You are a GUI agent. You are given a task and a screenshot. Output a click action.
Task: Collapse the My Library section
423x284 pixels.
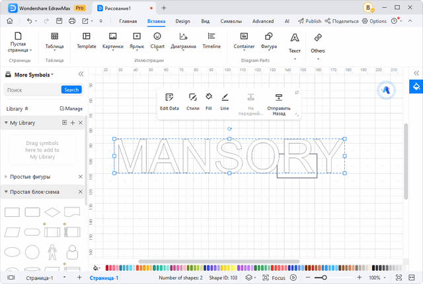click(7, 123)
